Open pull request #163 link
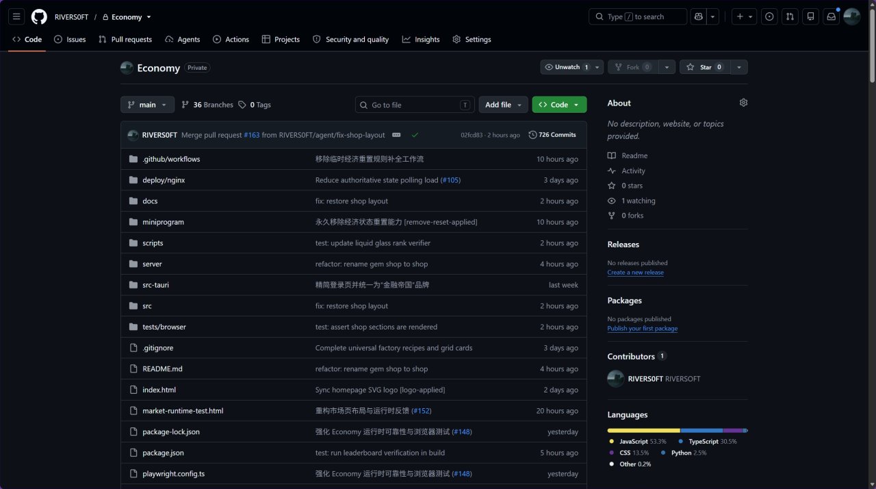Image resolution: width=876 pixels, height=489 pixels. [x=252, y=135]
